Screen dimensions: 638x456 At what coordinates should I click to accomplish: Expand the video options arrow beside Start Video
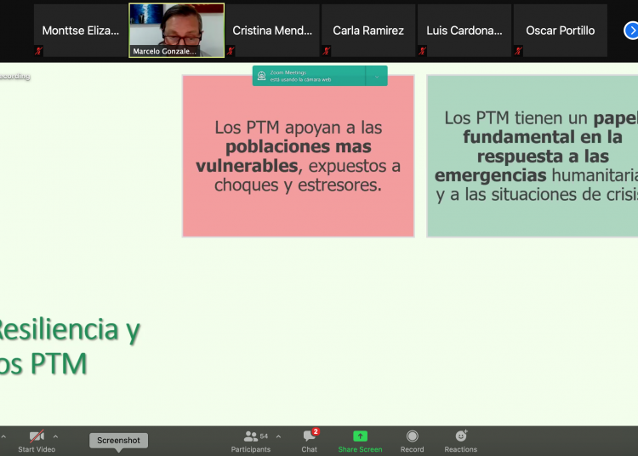(56, 436)
